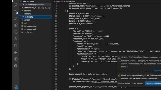Click the "tx_ref" array key line
Image resolution: width=161 pixels, height=90 pixels.
tap(88, 31)
